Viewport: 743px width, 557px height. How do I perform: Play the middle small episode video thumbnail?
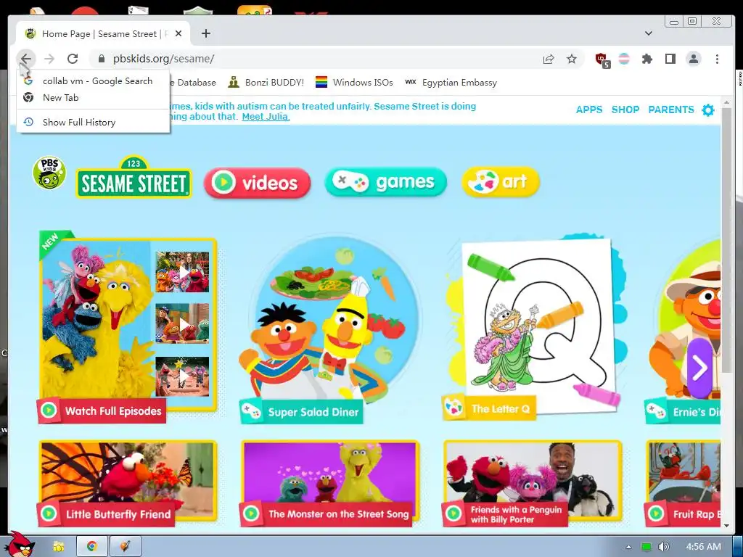coord(182,323)
